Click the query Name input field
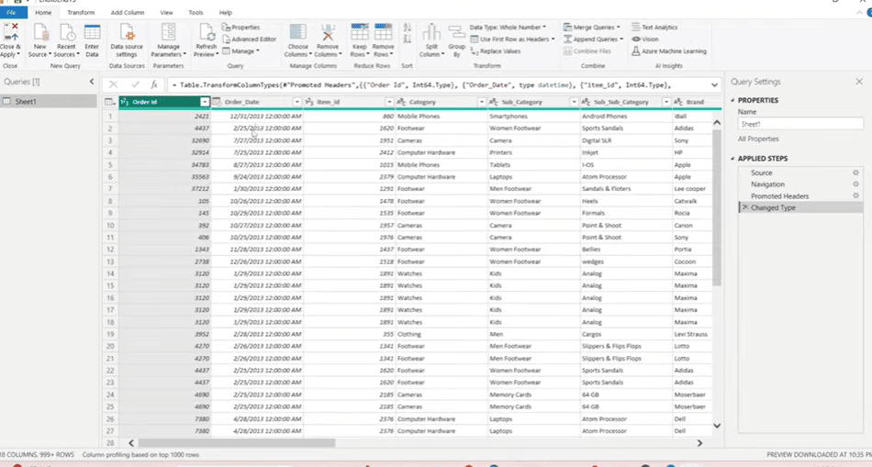872x467 pixels. click(x=800, y=124)
